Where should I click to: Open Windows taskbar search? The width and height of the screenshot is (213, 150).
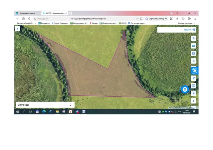[x=24, y=112]
